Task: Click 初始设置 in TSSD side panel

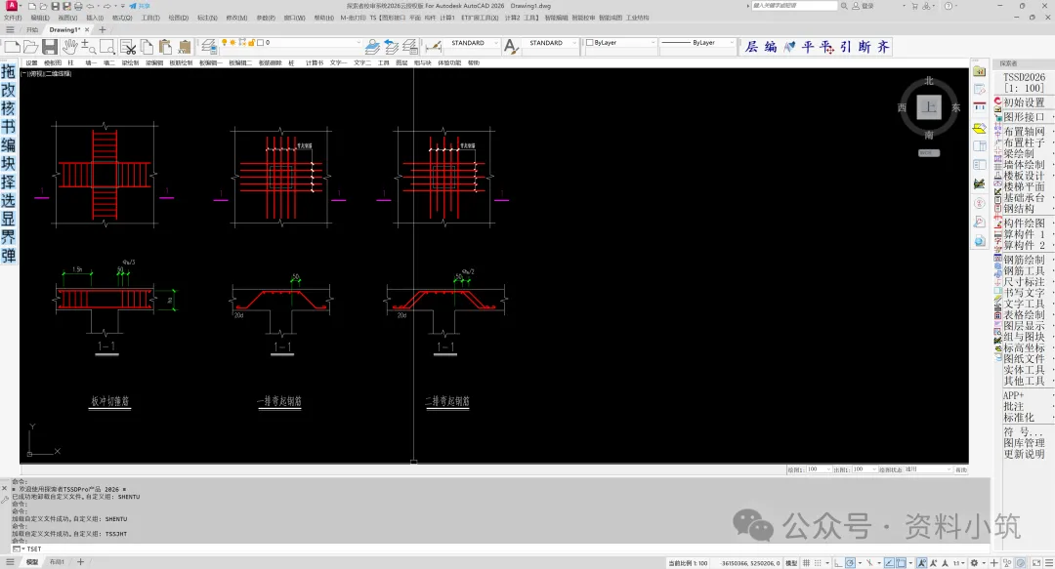Action: [x=1024, y=102]
